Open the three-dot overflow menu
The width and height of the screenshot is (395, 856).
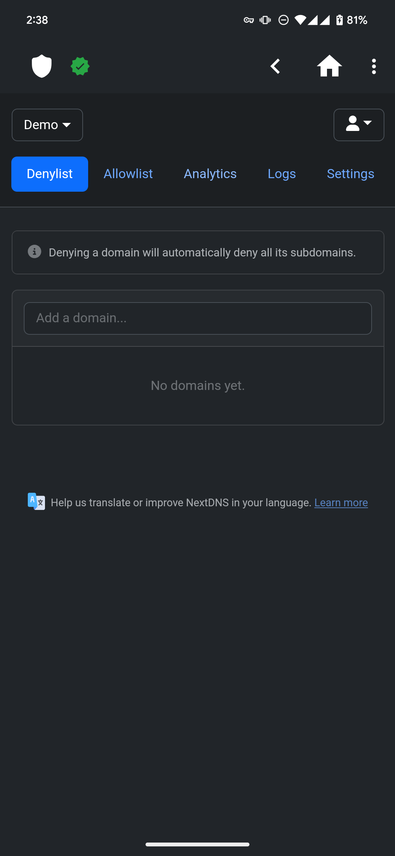click(x=373, y=66)
